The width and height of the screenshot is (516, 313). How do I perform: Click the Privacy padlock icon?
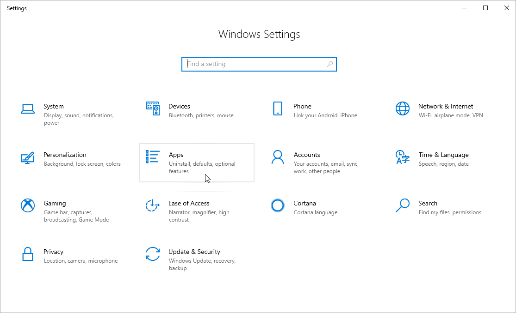(28, 254)
